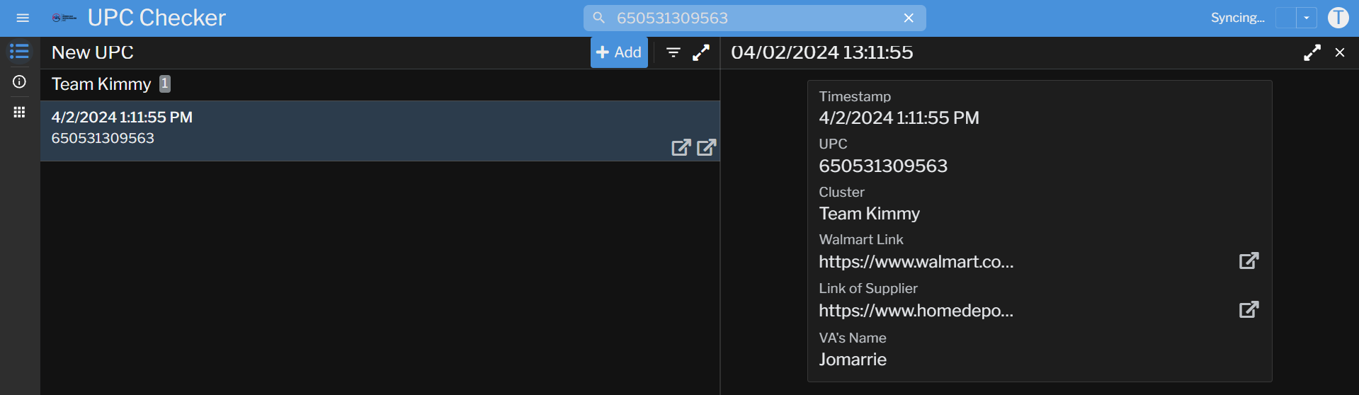Close the record detail panel
1359x395 pixels.
(x=1340, y=52)
